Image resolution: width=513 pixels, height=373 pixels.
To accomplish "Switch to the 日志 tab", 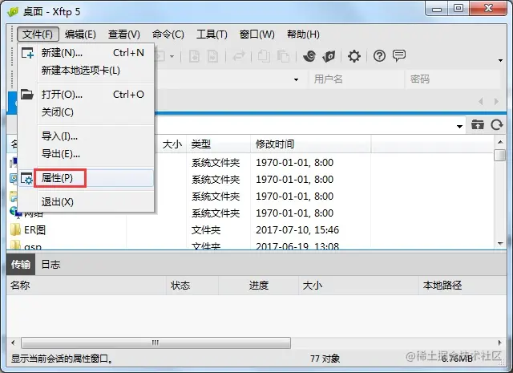I will pyautogui.click(x=50, y=264).
